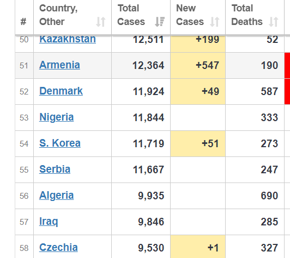The width and height of the screenshot is (290, 258).
Task: Click the New Cases header text
Action: [x=190, y=15]
